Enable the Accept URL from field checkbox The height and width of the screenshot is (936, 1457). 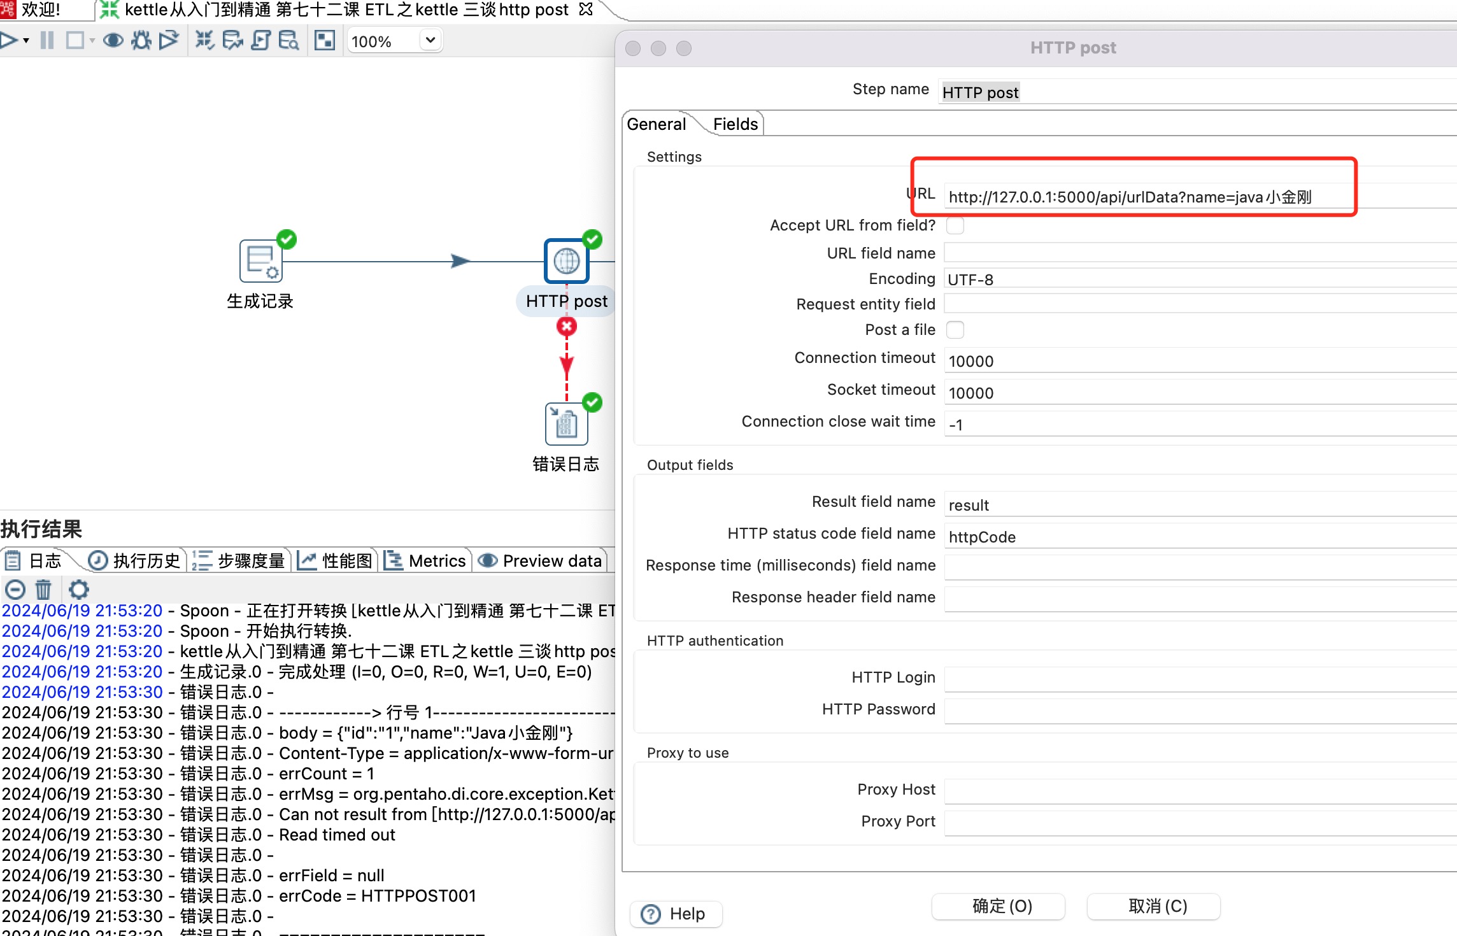pyautogui.click(x=955, y=225)
